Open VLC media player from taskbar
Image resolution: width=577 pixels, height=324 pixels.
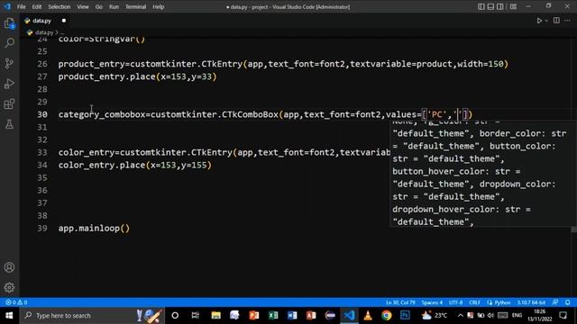pyautogui.click(x=368, y=316)
